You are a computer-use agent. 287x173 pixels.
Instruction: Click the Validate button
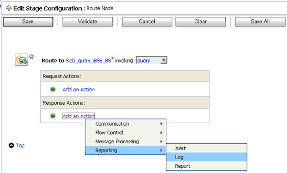click(x=87, y=22)
